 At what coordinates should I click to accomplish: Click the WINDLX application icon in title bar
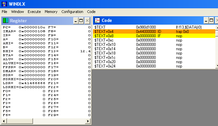(x=4, y=4)
